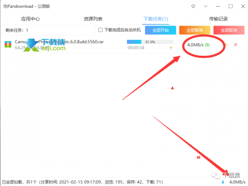Switch to the 应用中心 tab
The width and height of the screenshot is (248, 186).
pos(30,19)
